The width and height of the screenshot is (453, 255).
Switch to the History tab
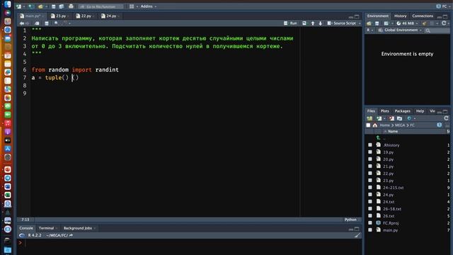click(400, 16)
